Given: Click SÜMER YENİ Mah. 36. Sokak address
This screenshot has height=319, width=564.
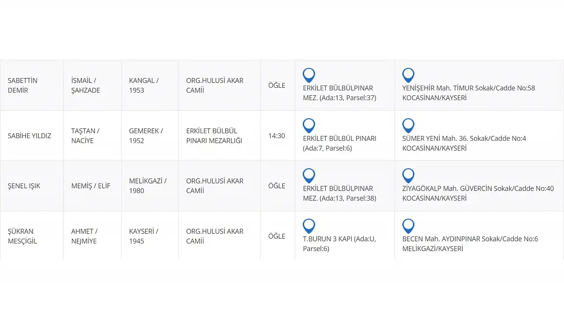Looking at the screenshot, I should tap(464, 143).
